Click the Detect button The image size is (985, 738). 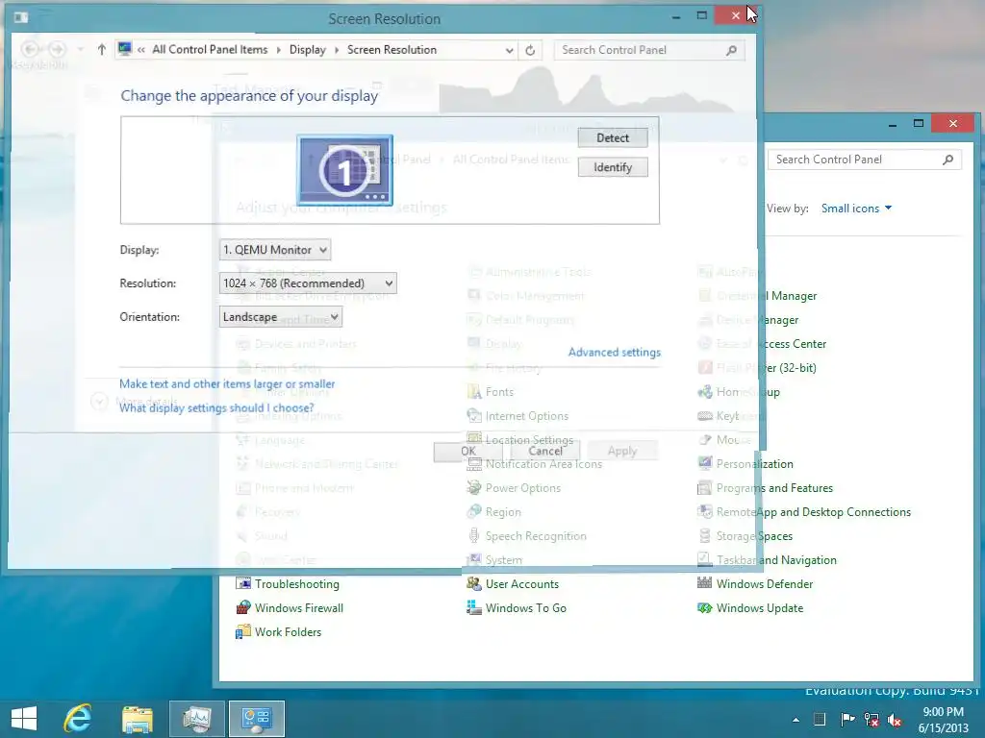click(613, 138)
